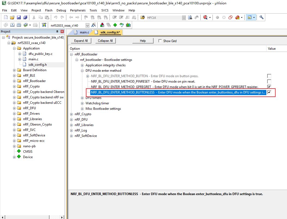Collapse the Application folder in Project tree
This screenshot has height=219, width=287.
point(14,48)
